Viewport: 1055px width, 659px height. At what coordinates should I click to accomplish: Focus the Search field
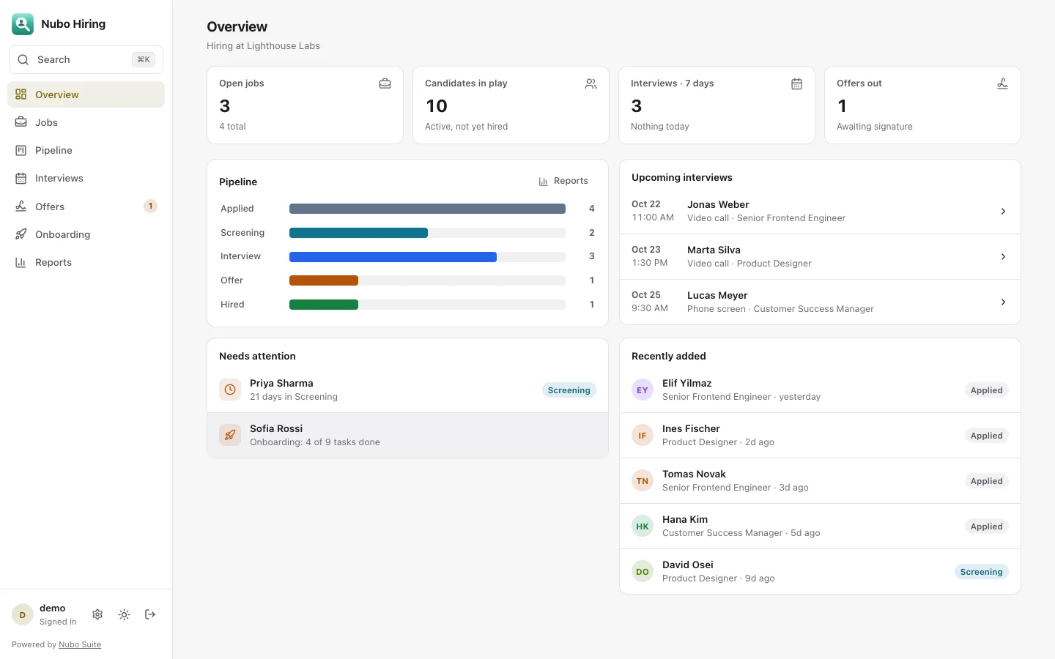[x=86, y=59]
